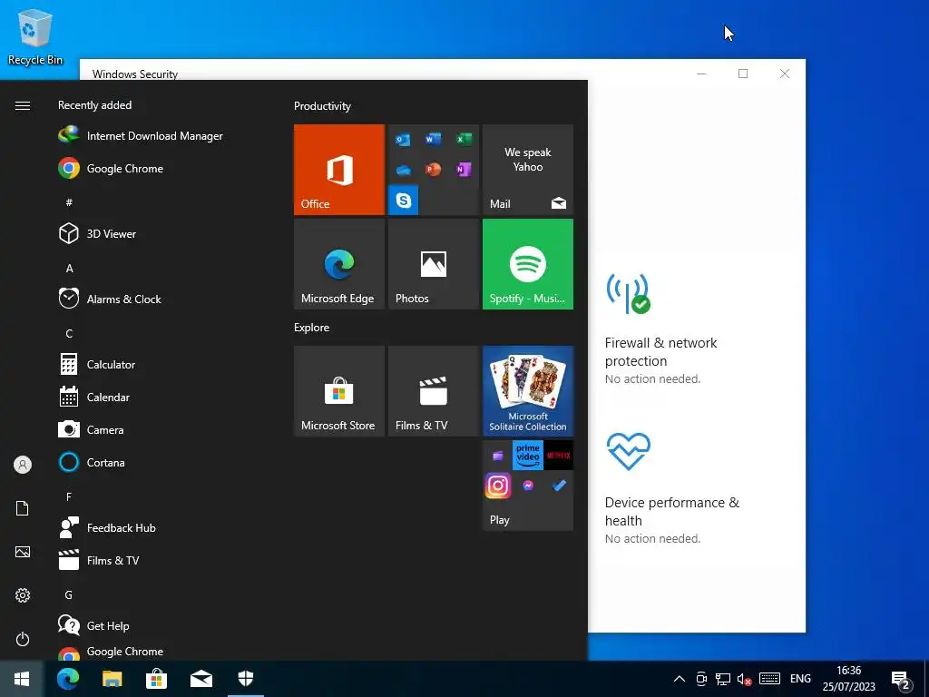929x697 pixels.
Task: Click the muted volume tray icon
Action: click(x=744, y=679)
